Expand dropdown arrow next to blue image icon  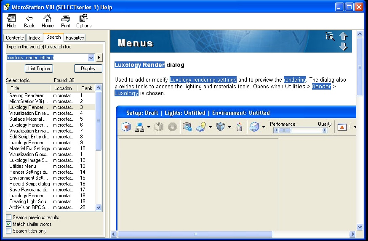(x=264, y=127)
